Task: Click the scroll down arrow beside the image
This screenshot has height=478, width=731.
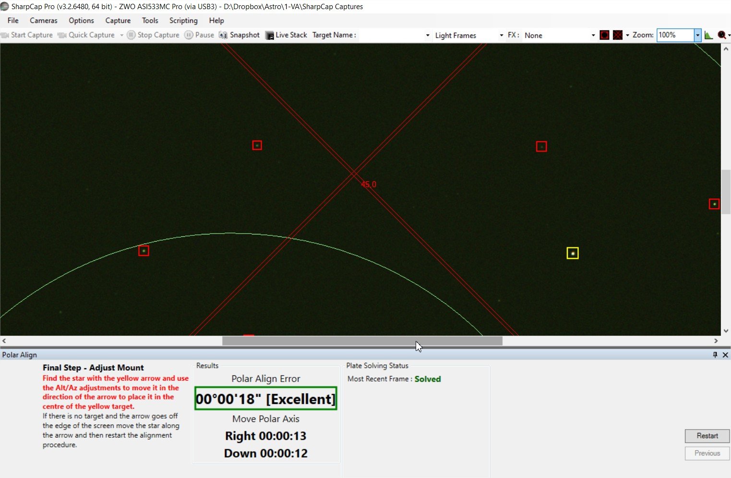Action: pos(726,331)
